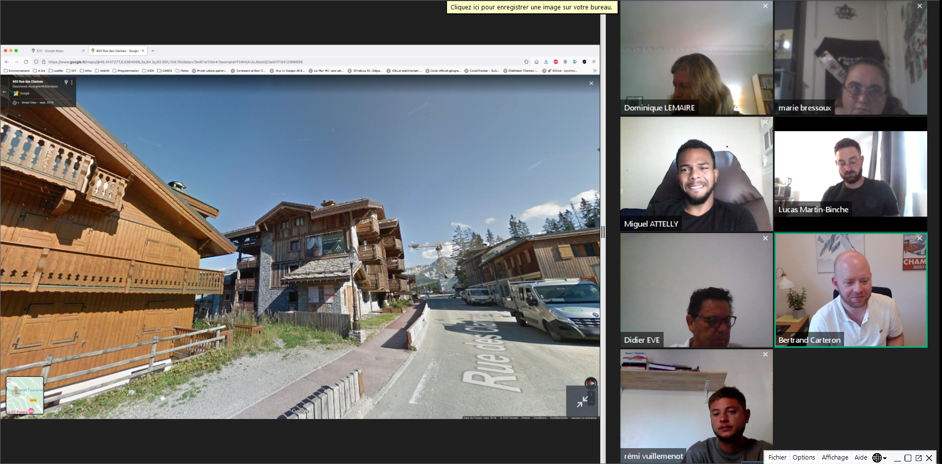Click the Street View back arrow
This screenshot has width=942, height=464.
click(4, 92)
